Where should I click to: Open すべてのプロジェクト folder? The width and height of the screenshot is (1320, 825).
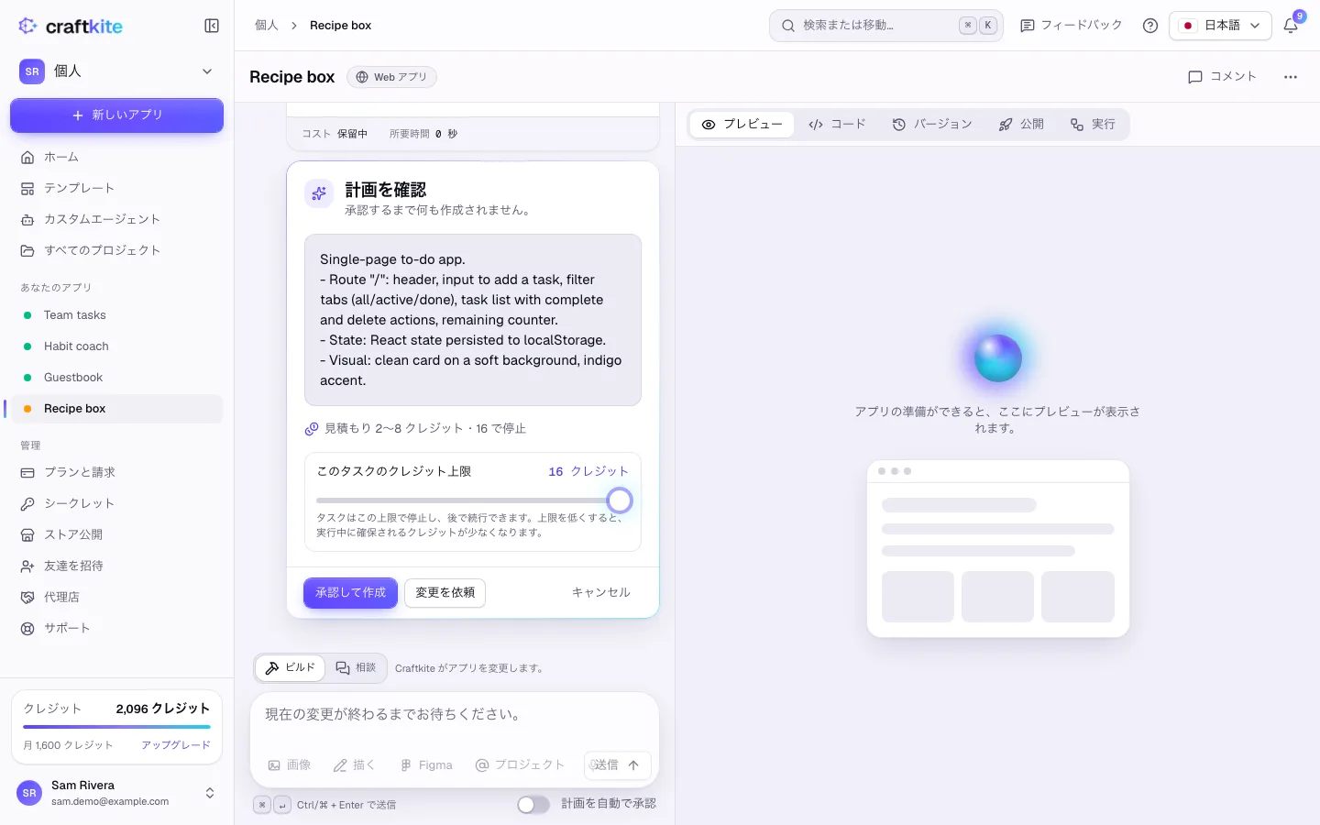[116, 250]
